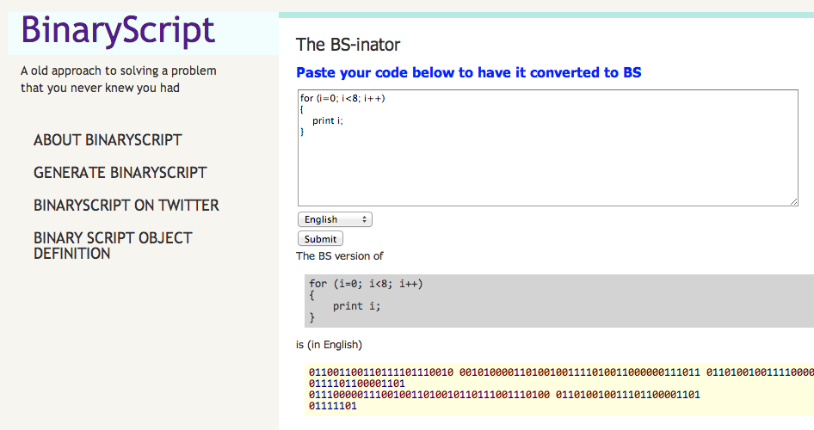
Task: Click the blue "Paste your code below" heading
Action: 468,73
